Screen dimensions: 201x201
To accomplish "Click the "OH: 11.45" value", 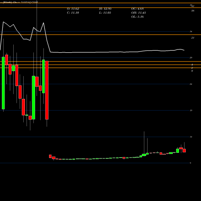I will pos(138,13).
